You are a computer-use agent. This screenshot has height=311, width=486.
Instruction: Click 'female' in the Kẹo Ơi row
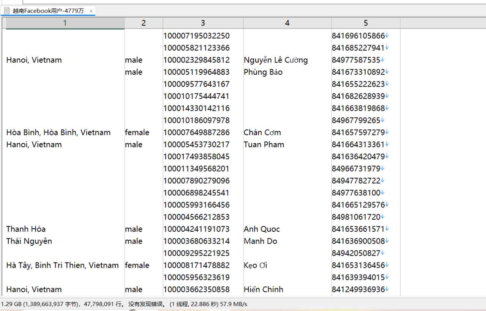tap(137, 265)
